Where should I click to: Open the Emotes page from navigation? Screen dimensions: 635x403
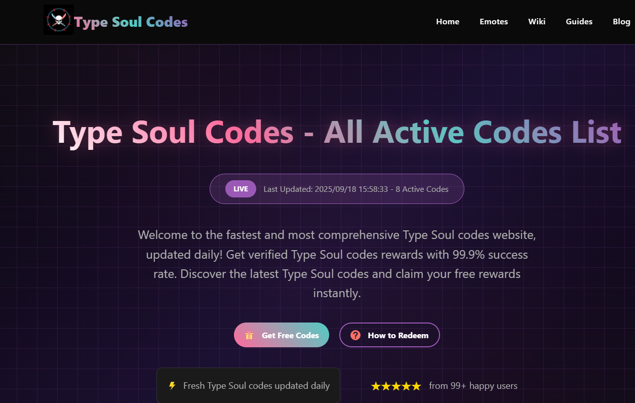[494, 22]
